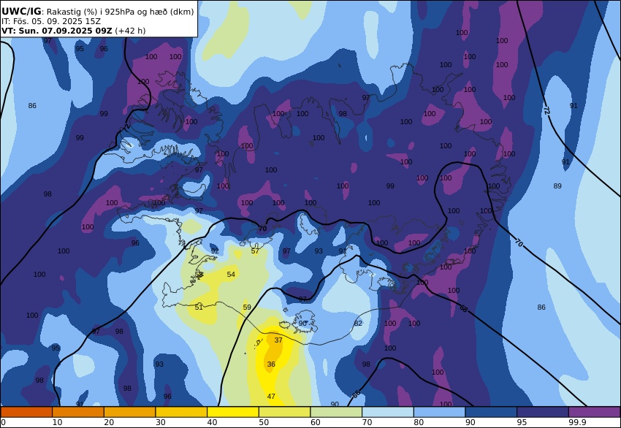The height and width of the screenshot is (428, 621).
Task: Click the humidity value 89 on map
Action: [x=557, y=186]
